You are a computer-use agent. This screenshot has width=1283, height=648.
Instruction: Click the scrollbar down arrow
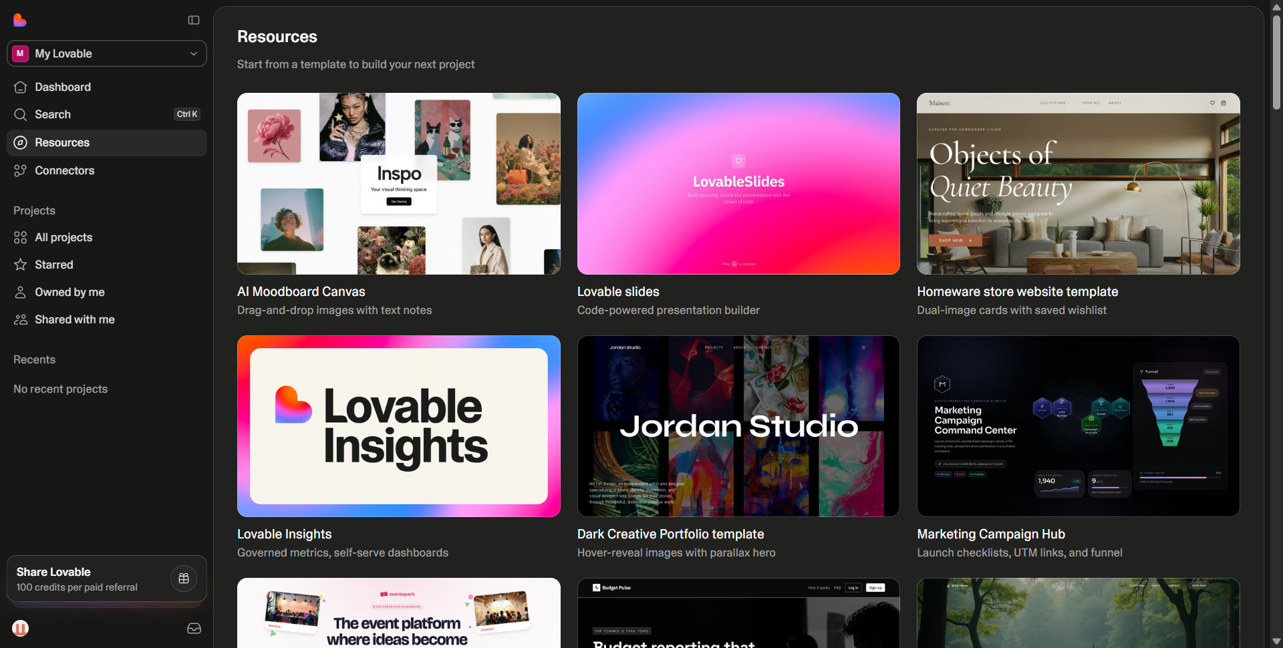tap(1276, 641)
